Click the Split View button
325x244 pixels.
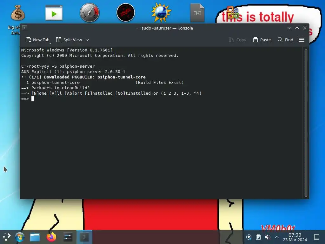point(69,40)
